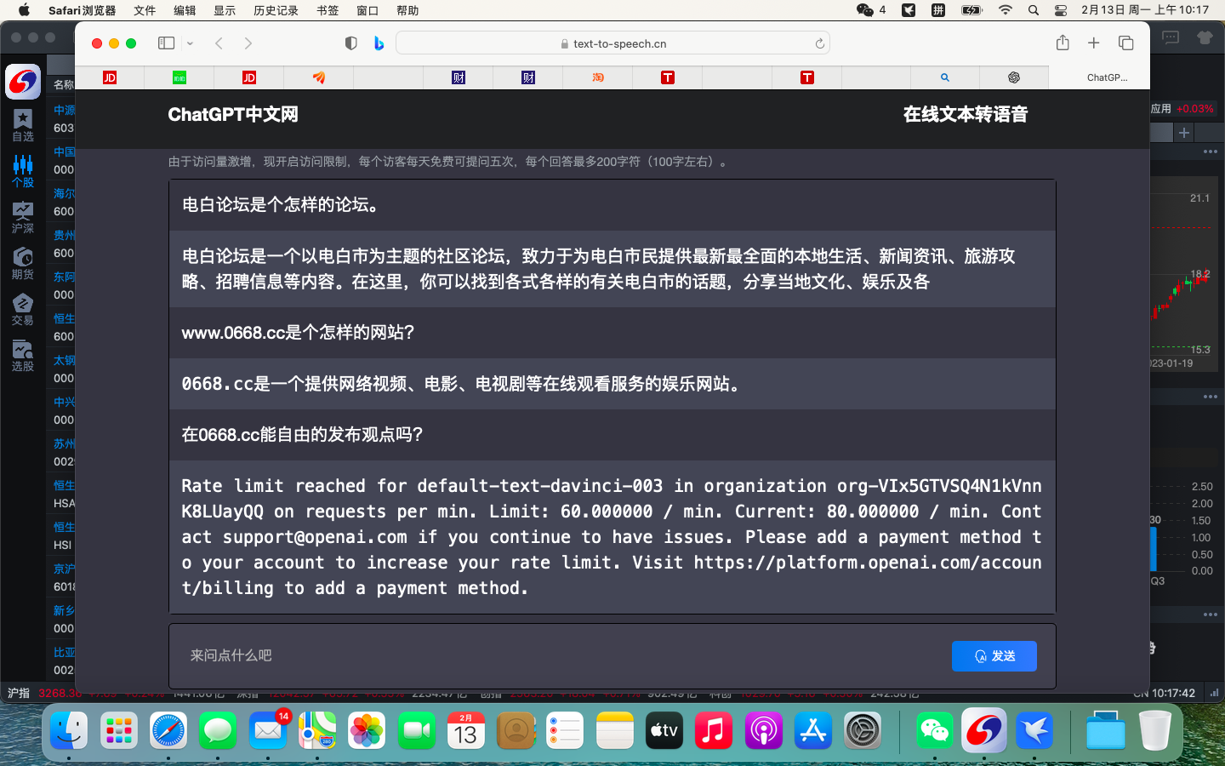Click the Safari share icon
This screenshot has width=1225, height=766.
(1061, 43)
